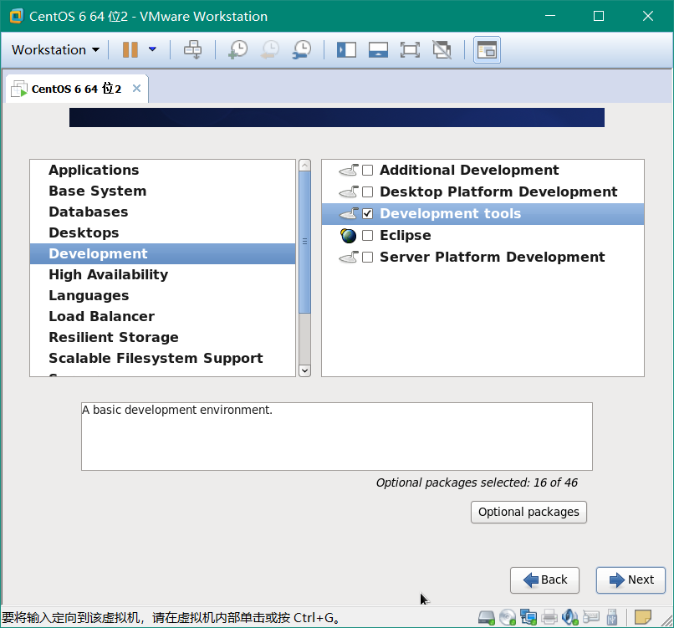The image size is (674, 628).
Task: Enable the Additional Development checkbox
Action: point(367,171)
